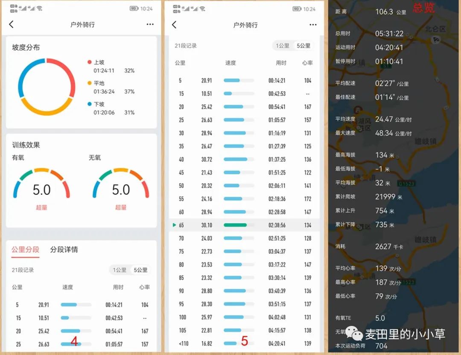
Task: Select the speed 10.51 row at kilometer 15, middle screen
Action: coord(244,94)
